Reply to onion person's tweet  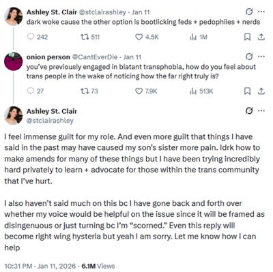click(35, 91)
